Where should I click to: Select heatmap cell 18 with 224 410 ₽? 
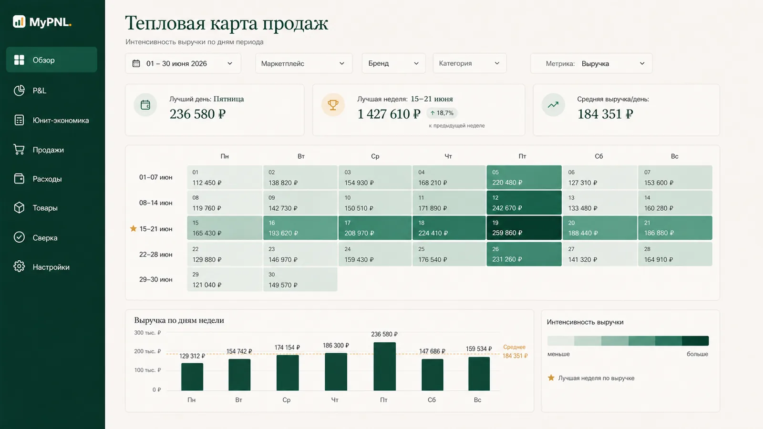tap(449, 227)
